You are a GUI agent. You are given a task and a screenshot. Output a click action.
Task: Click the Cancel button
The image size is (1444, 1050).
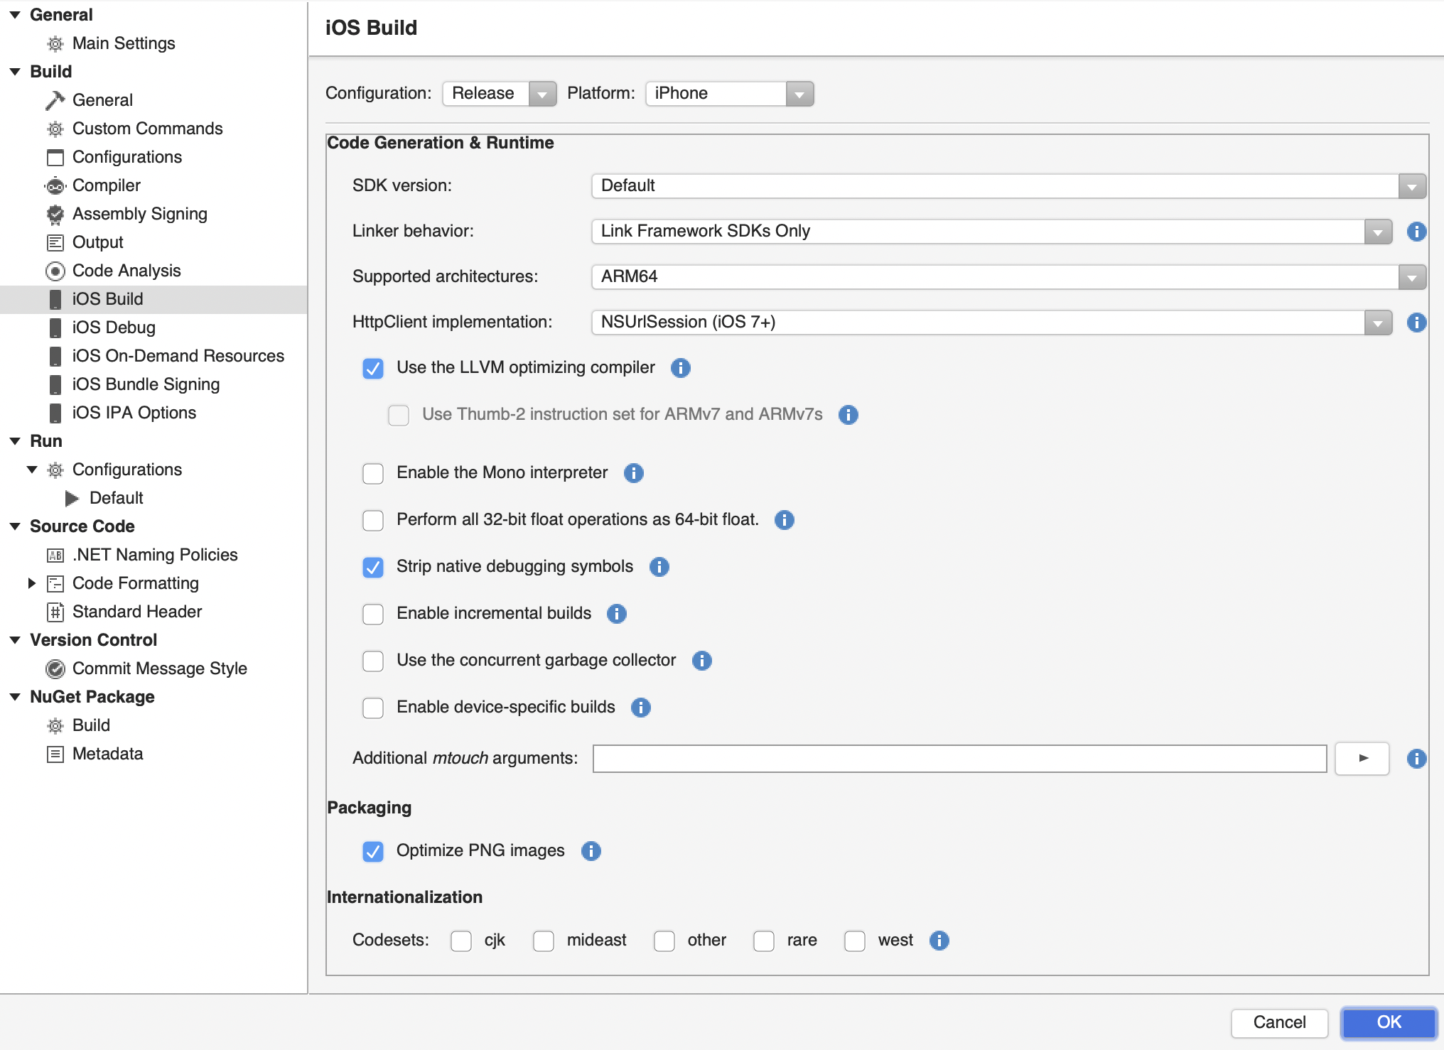pyautogui.click(x=1279, y=1022)
